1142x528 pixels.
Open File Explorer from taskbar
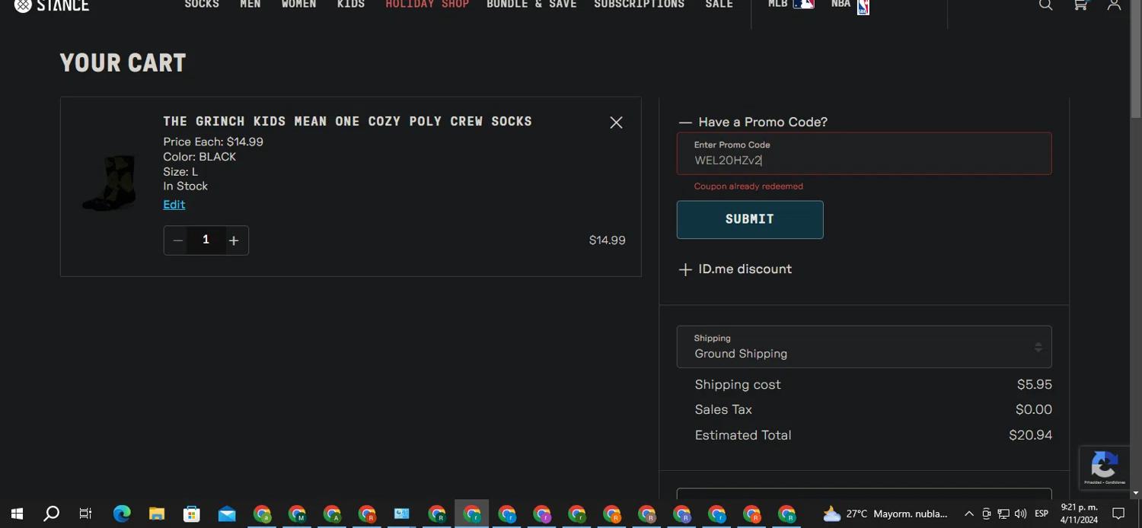(157, 514)
